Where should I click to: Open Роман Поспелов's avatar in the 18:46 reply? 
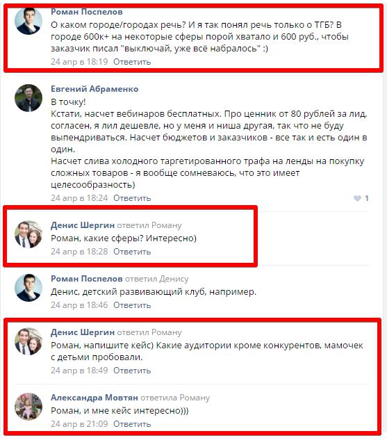28,288
